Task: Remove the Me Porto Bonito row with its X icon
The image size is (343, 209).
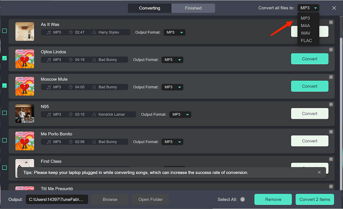Action: coord(331,132)
